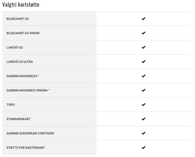Click the Standardkart checkmark icon

[x=143, y=119]
